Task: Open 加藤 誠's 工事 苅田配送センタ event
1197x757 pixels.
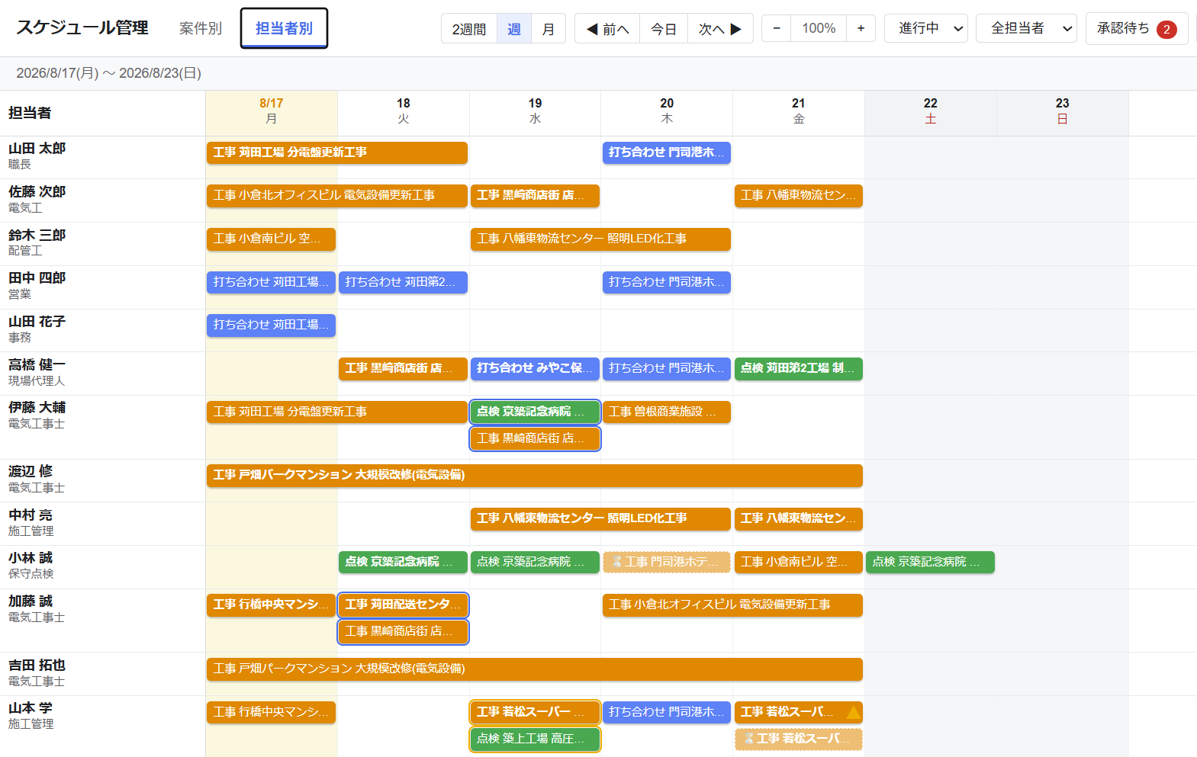Action: coord(403,605)
